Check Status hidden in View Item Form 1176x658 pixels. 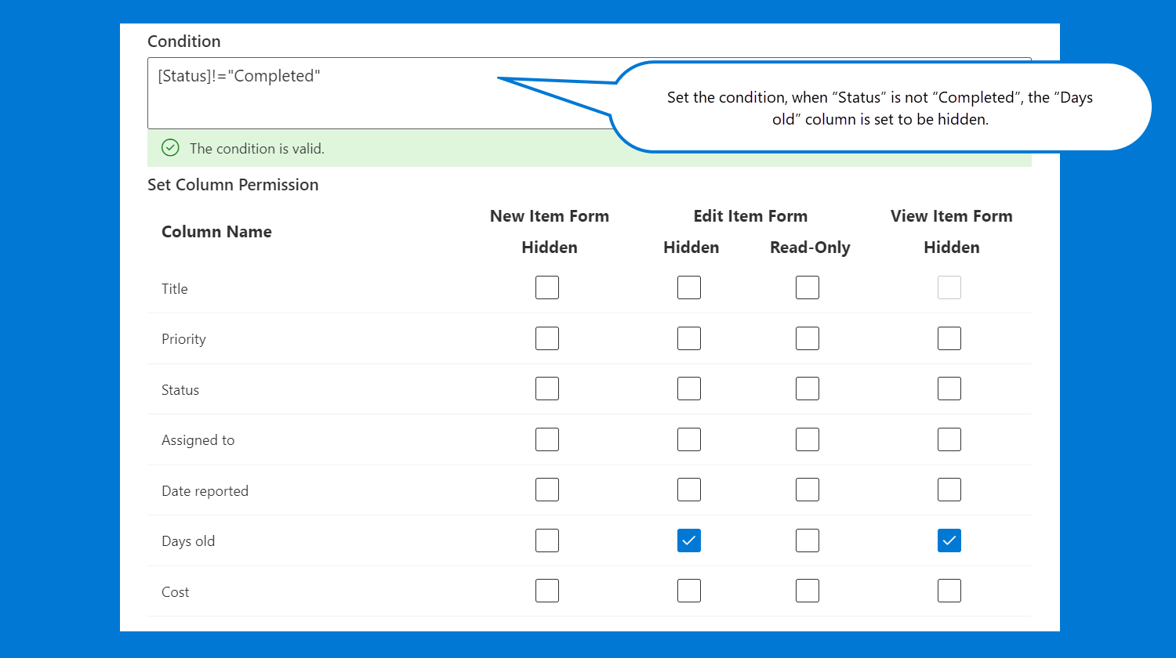pos(949,389)
